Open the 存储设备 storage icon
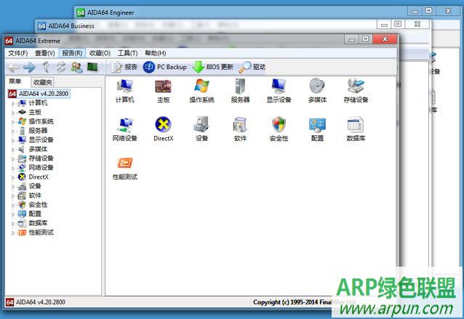The height and width of the screenshot is (319, 464). 356,87
